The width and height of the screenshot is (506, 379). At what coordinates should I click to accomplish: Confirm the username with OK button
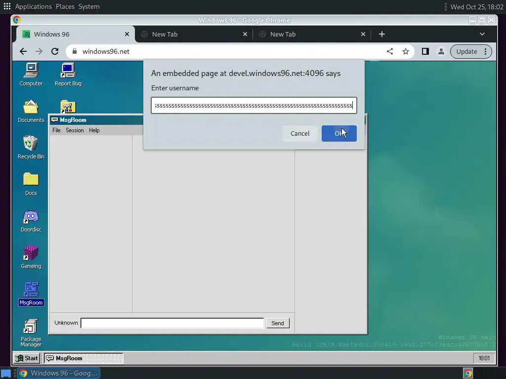click(339, 133)
